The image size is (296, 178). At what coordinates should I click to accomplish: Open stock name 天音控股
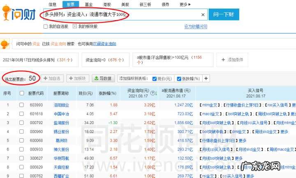tap(61, 167)
